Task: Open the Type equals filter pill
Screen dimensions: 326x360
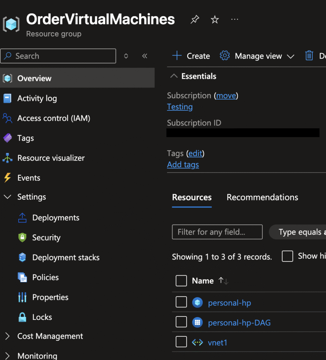Action: pyautogui.click(x=298, y=232)
